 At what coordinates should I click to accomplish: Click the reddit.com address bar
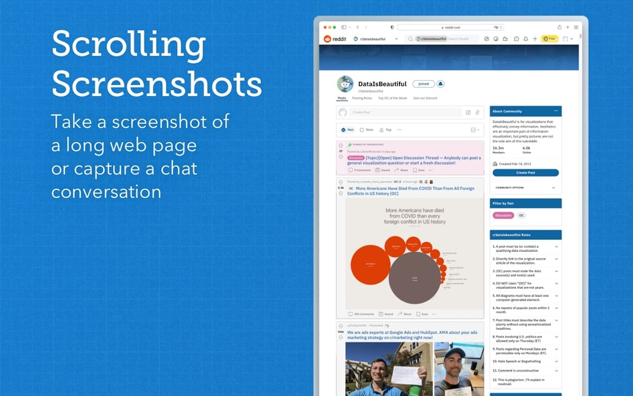pos(451,27)
